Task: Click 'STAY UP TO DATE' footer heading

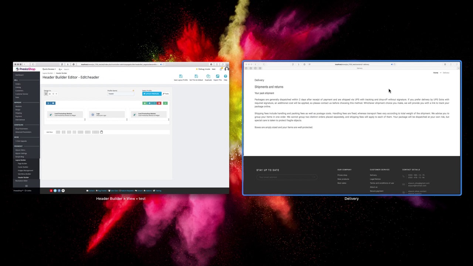Action: point(268,170)
